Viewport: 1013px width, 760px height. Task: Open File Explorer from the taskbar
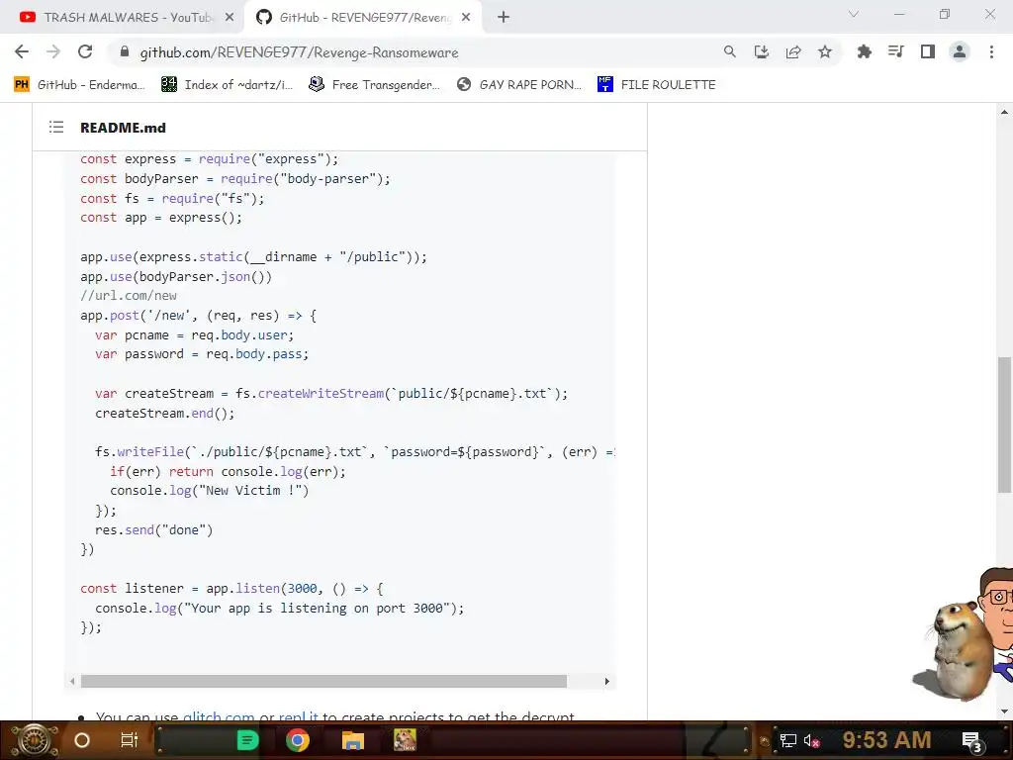(x=353, y=740)
